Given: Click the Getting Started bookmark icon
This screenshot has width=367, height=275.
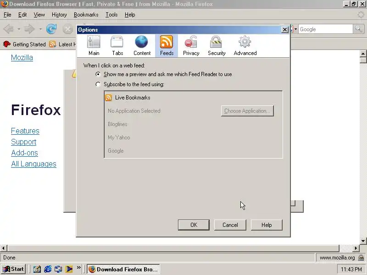Looking at the screenshot, I should [7, 44].
